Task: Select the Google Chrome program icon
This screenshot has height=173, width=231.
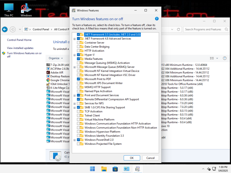Action: point(48,80)
